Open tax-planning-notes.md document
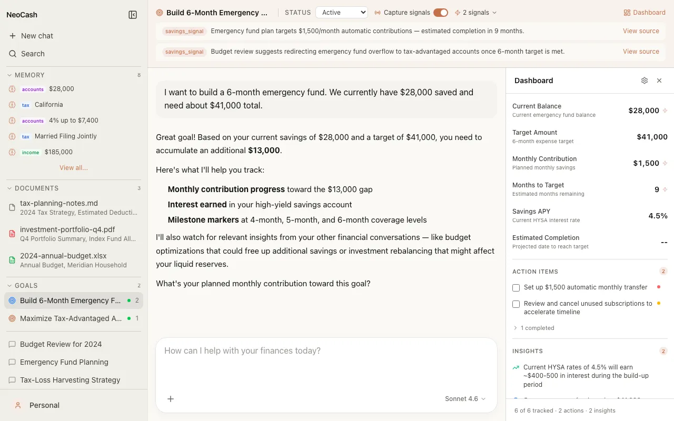The image size is (674, 421). coord(74,207)
